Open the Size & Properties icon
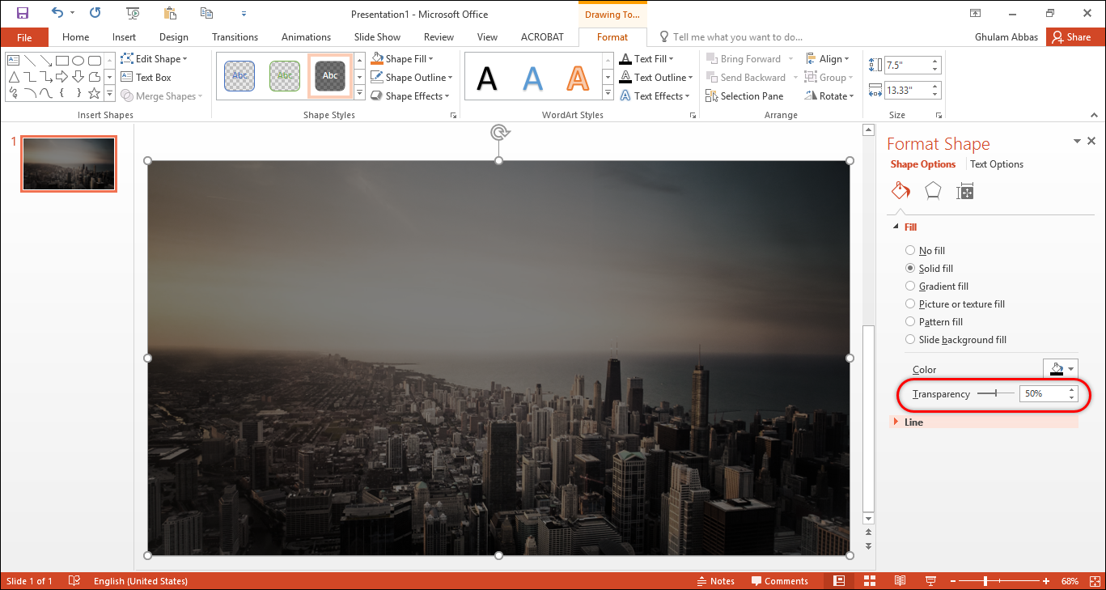1106x590 pixels. click(x=964, y=191)
